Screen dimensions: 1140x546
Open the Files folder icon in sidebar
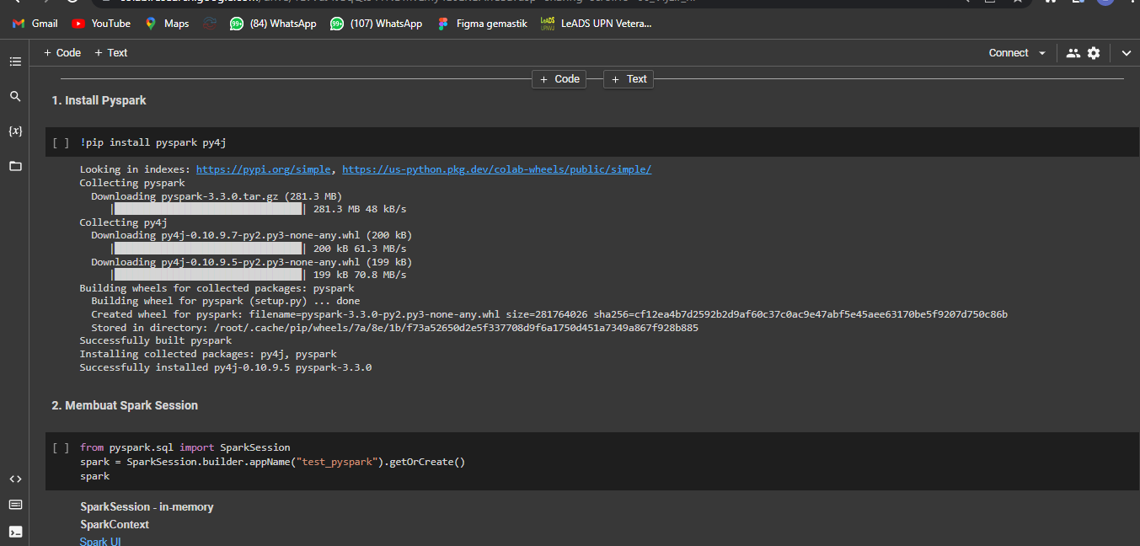[x=15, y=166]
